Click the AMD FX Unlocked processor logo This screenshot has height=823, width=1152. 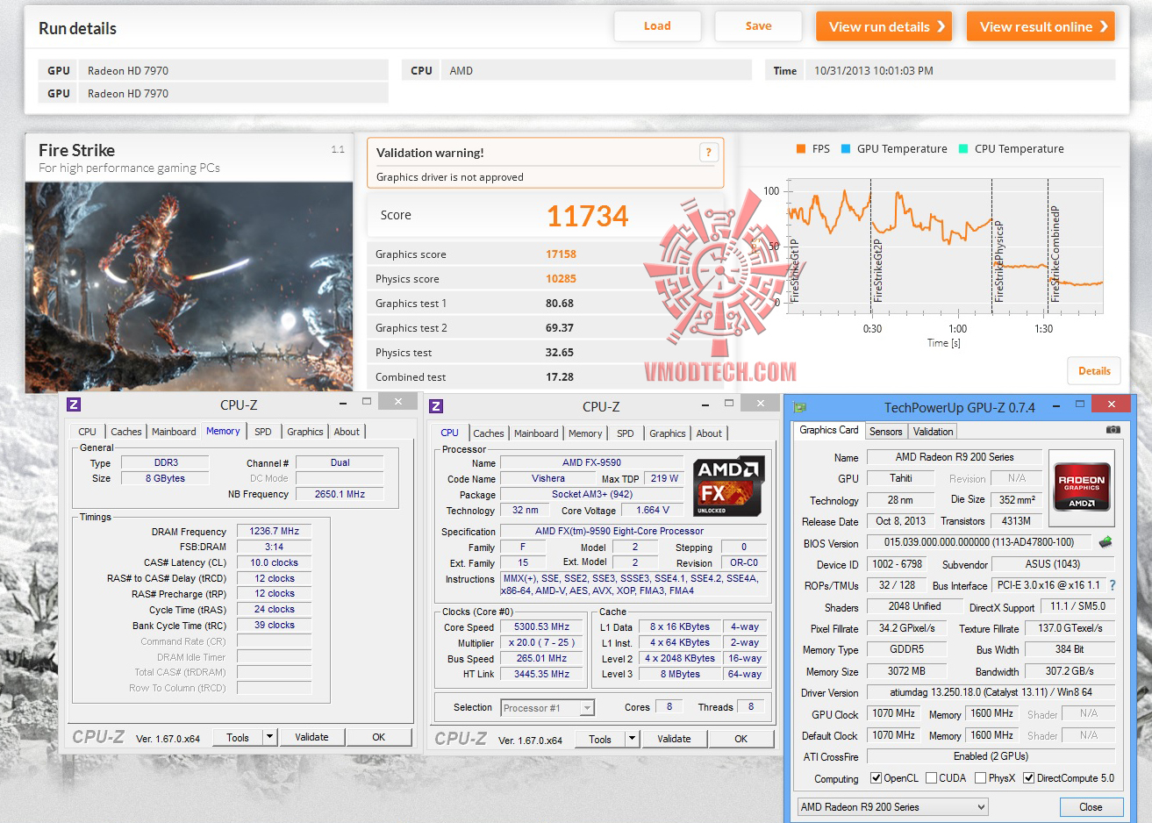[x=729, y=486]
